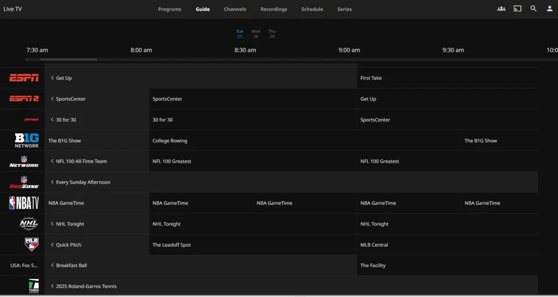The height and width of the screenshot is (297, 558).
Task: Switch to the Series tab
Action: (345, 9)
